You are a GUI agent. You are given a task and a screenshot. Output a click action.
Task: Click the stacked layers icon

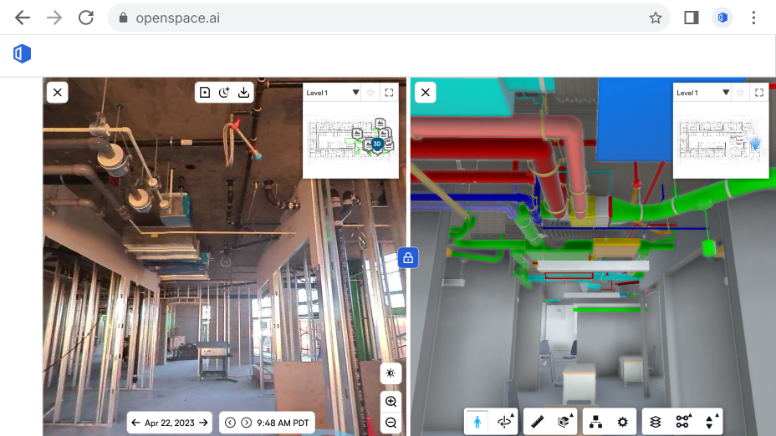click(656, 422)
